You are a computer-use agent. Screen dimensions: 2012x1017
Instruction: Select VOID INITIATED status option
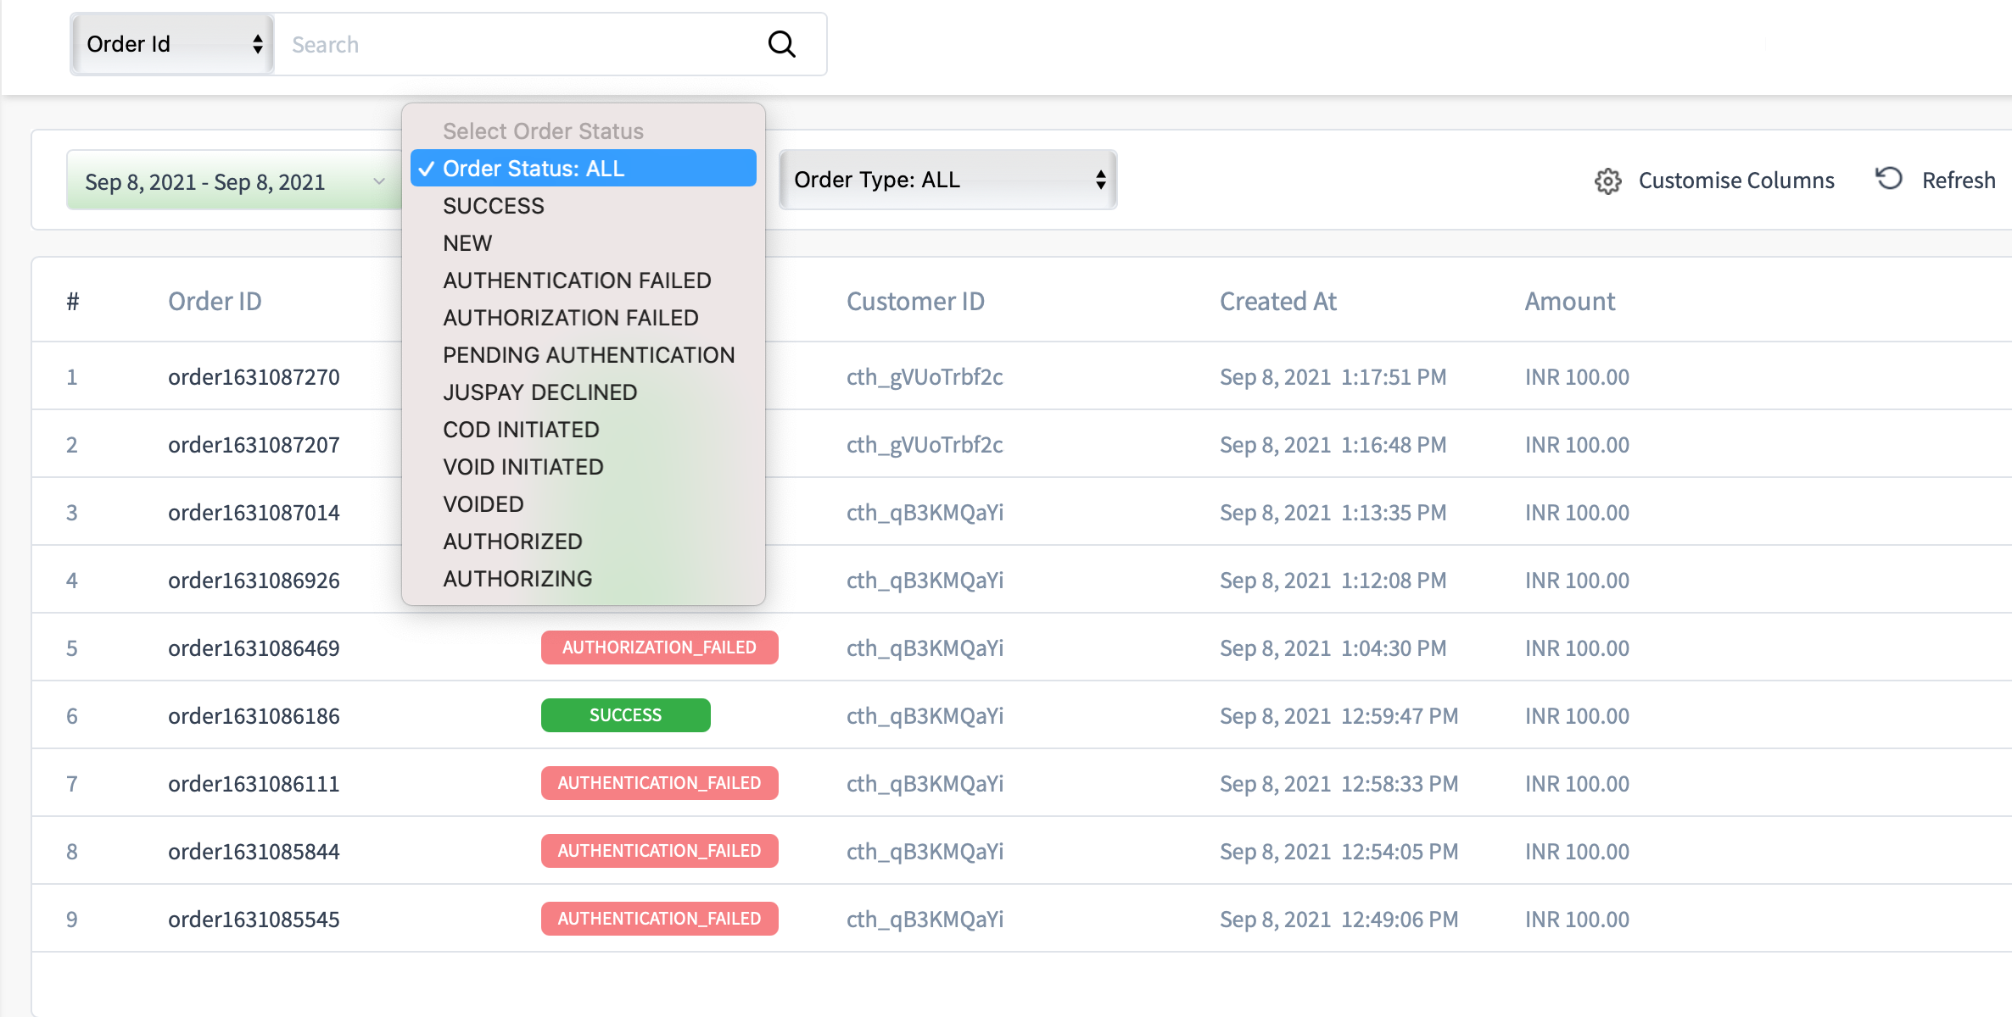(x=584, y=467)
